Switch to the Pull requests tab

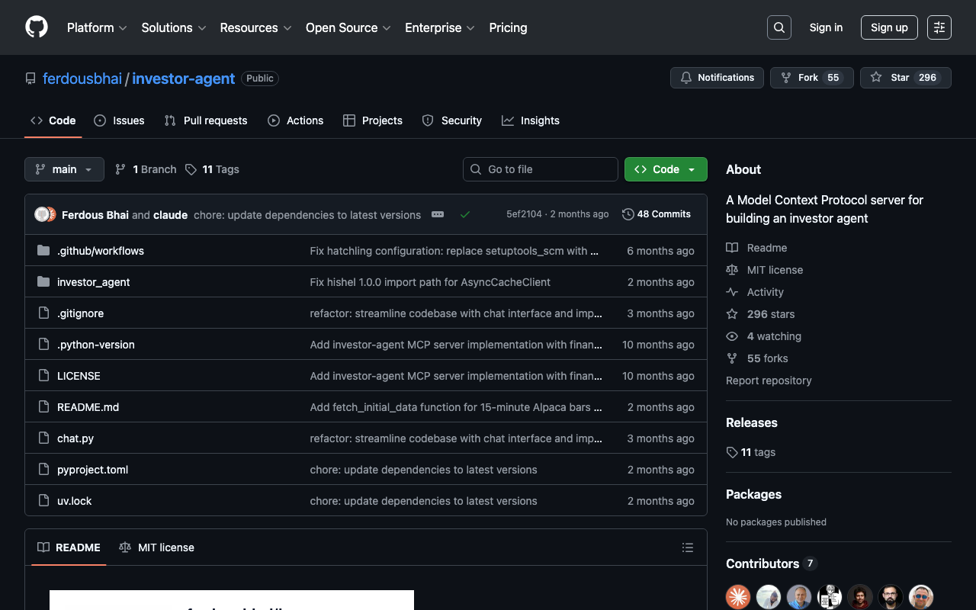[206, 120]
